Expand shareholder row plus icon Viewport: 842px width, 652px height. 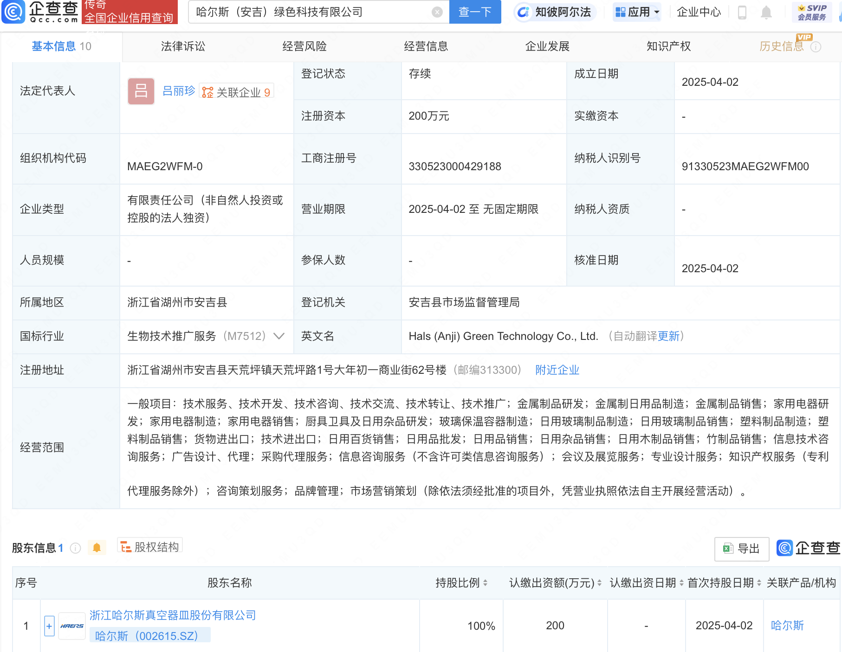49,626
